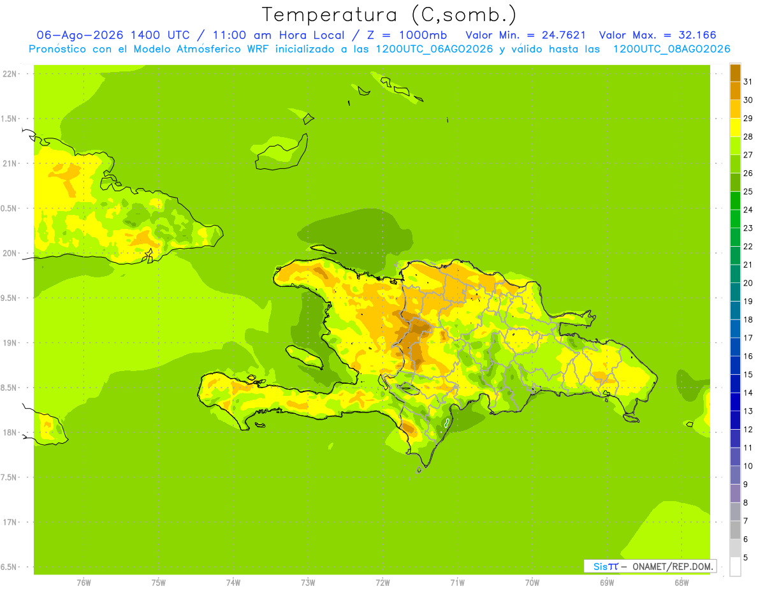Select the yellow legend swatch between 28 and 29
765x591 pixels.
[x=735, y=128]
